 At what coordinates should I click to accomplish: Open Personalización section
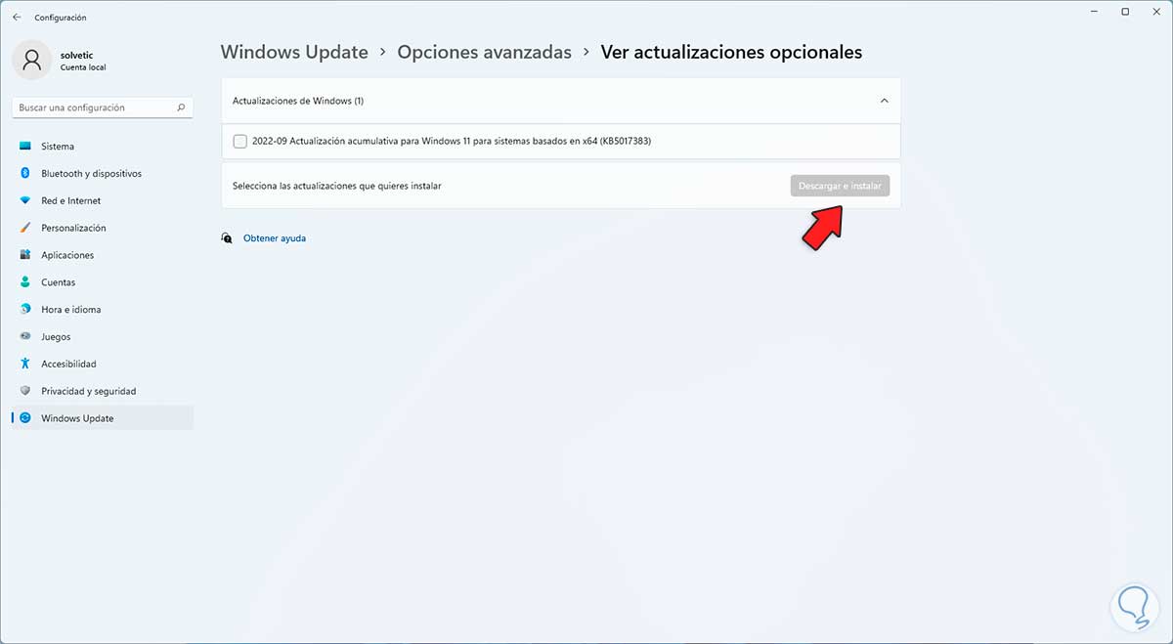(103, 228)
